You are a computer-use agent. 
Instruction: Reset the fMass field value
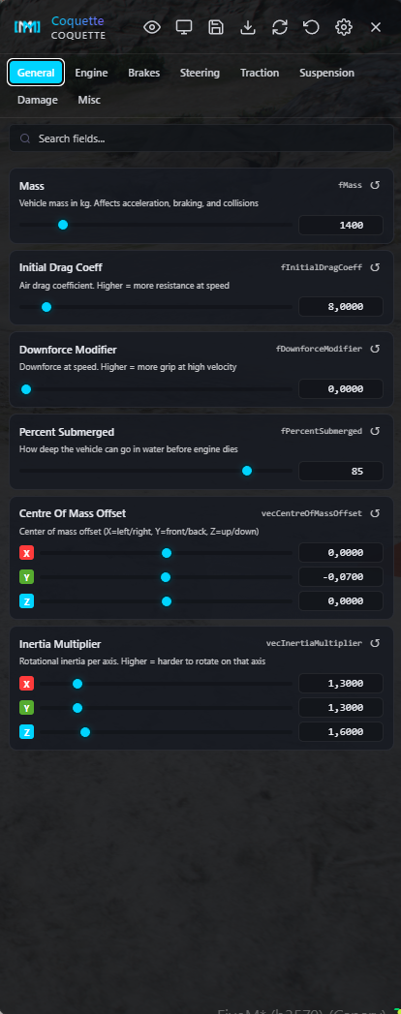coord(375,186)
